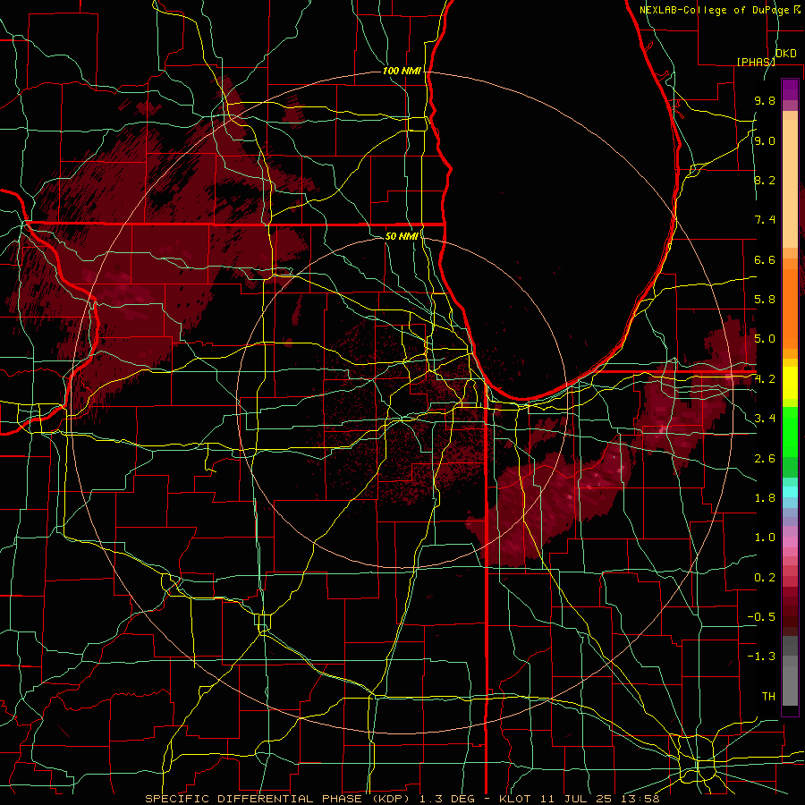
Task: Pick the purple segment atop the color bar
Action: click(790, 89)
